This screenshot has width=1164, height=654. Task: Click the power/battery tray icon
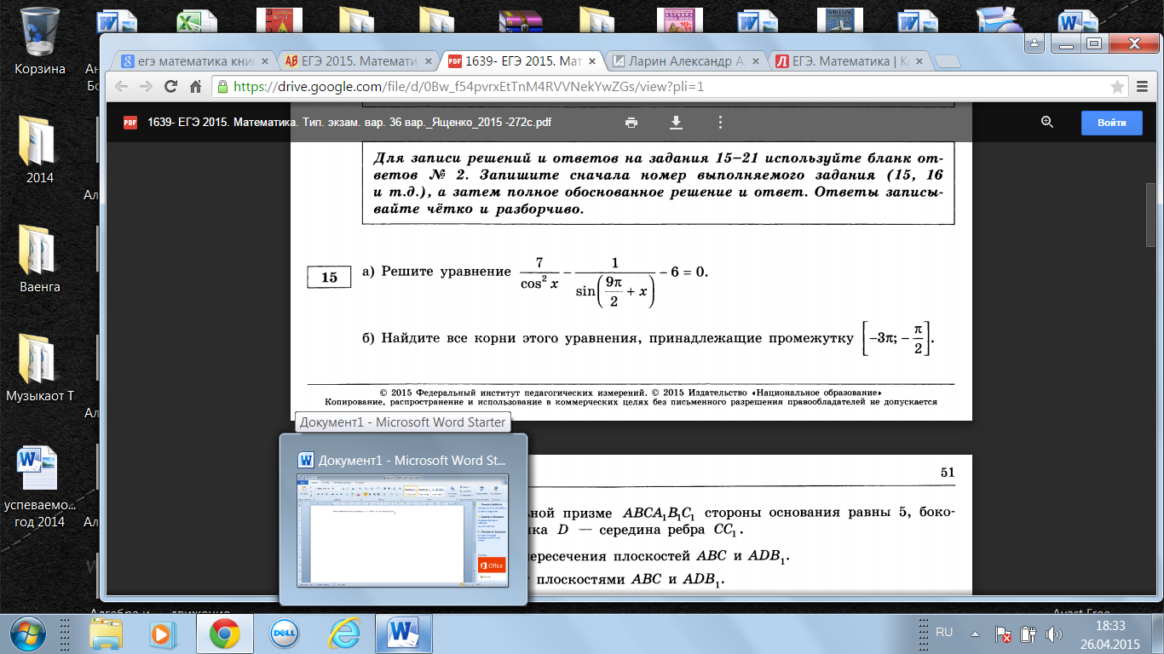tap(1029, 634)
